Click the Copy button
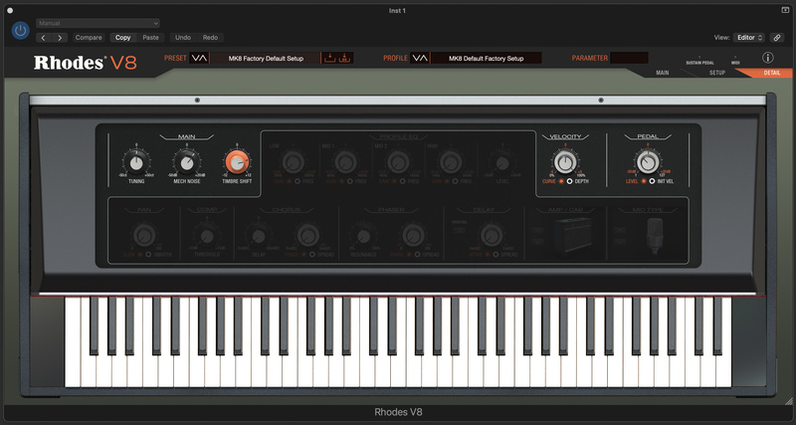796x425 pixels. [x=122, y=38]
